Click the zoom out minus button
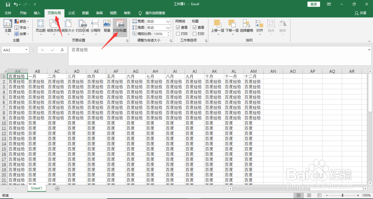This screenshot has width=373, height=199. (x=327, y=195)
